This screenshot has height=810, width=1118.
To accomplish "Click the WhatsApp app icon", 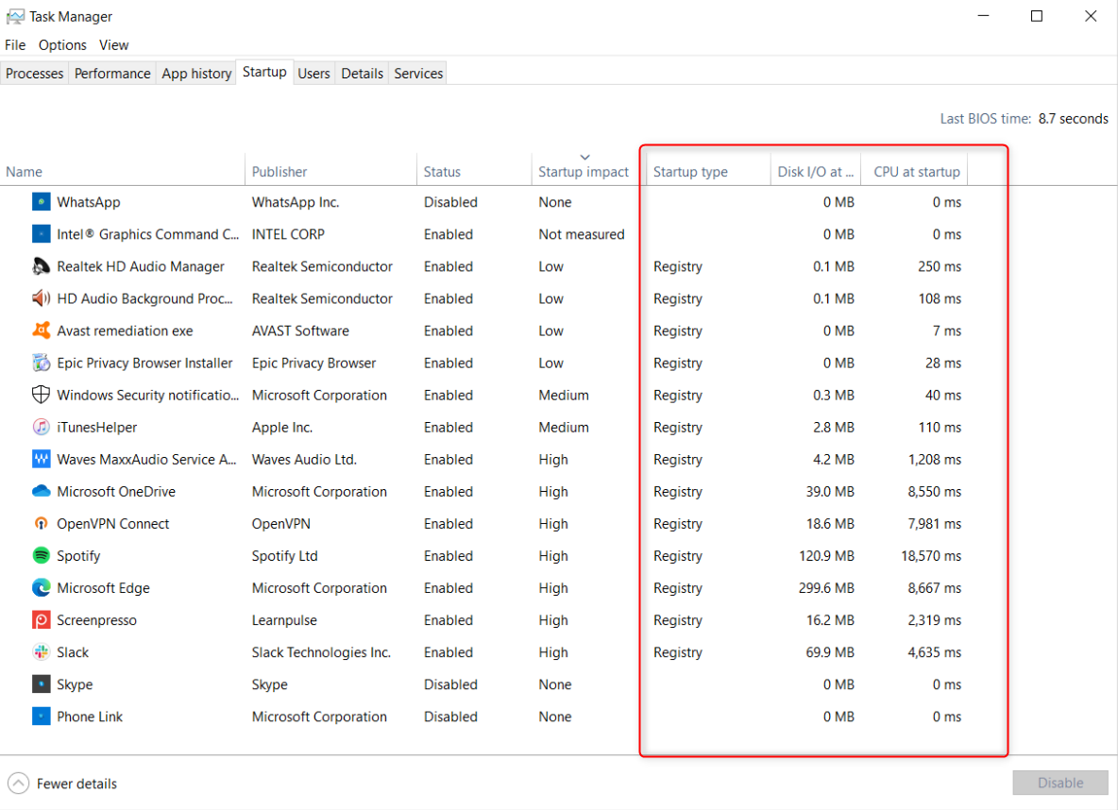I will (42, 202).
